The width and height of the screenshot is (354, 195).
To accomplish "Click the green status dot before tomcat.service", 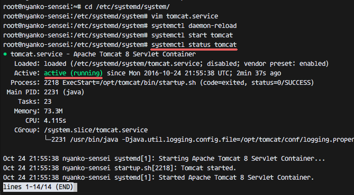I will 5,54.
